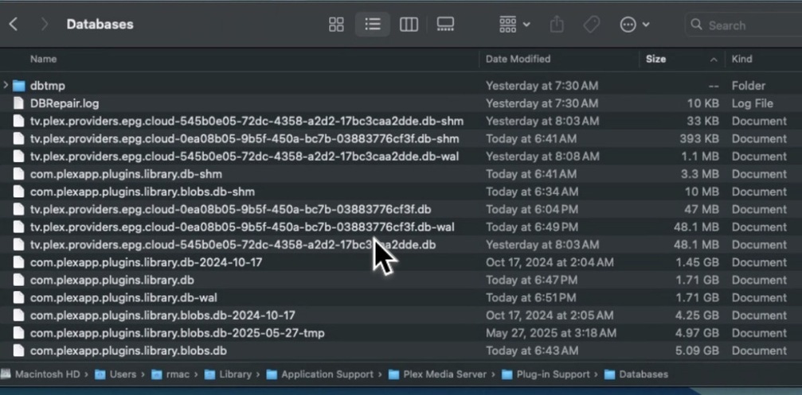Sort by the Kind column header

[741, 59]
